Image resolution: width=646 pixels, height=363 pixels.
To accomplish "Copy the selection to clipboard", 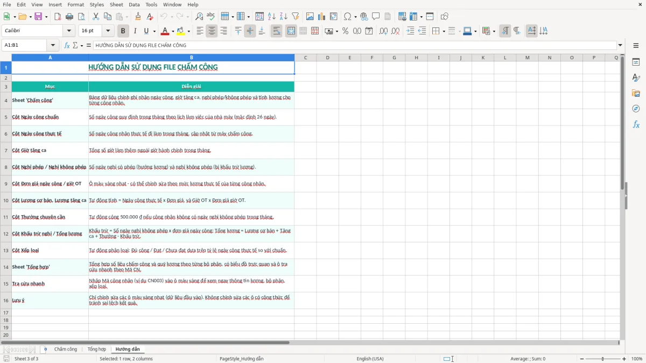I will point(108,17).
